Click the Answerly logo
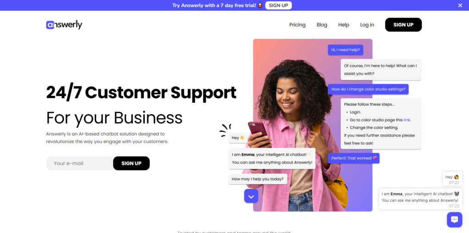Screen dimensions: 469x233 [64, 25]
